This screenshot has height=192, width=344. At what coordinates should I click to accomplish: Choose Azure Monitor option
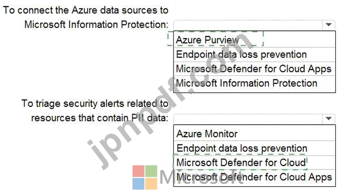(x=254, y=134)
